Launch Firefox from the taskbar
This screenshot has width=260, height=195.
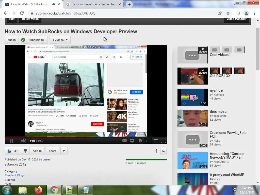point(38,190)
